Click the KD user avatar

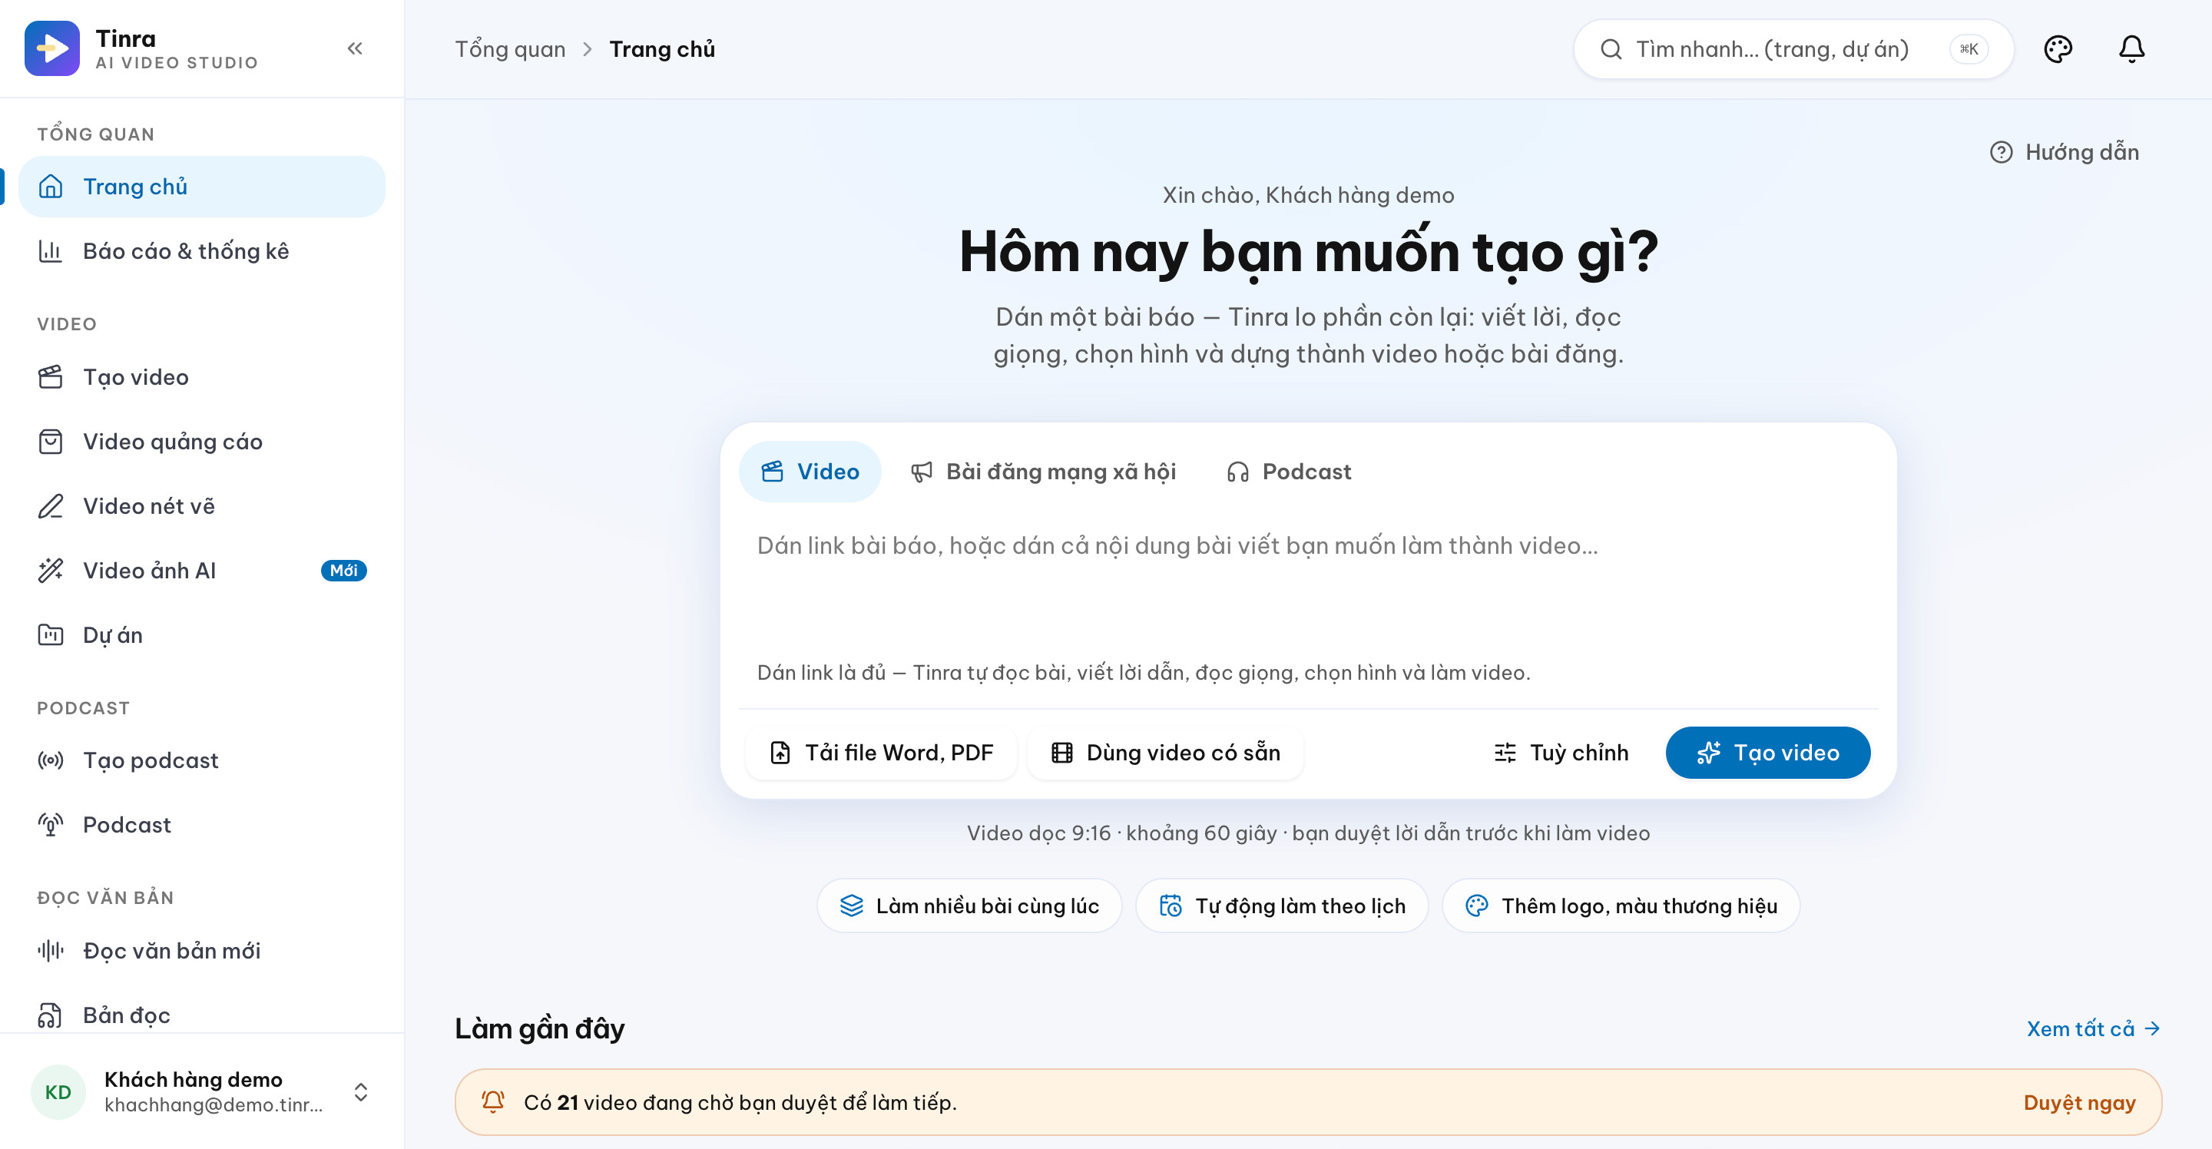58,1091
